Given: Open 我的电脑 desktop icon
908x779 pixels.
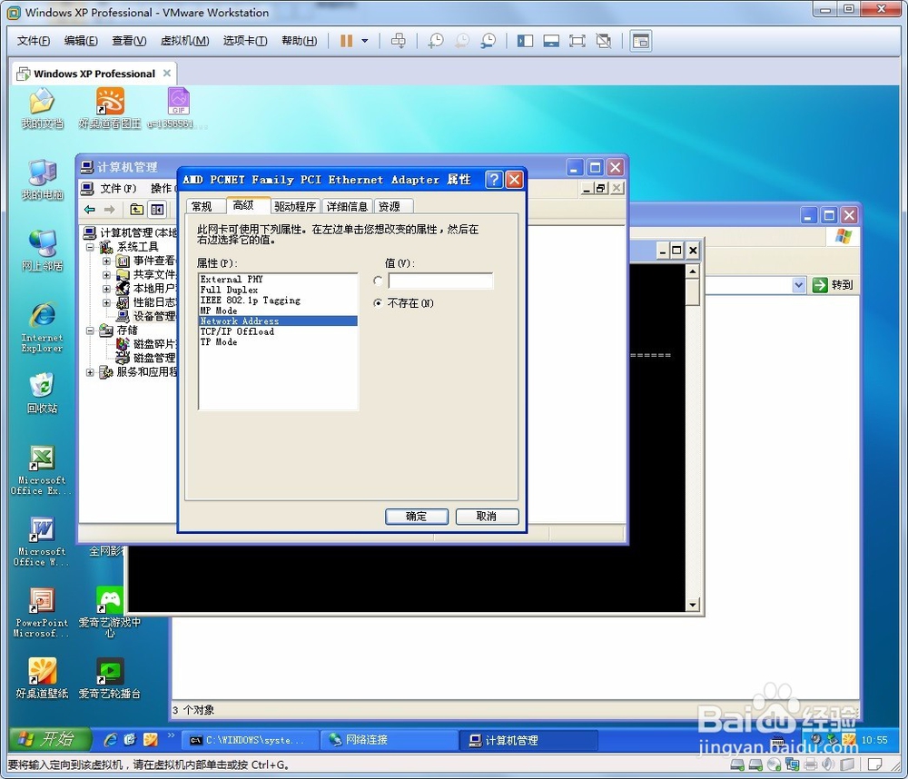Looking at the screenshot, I should [42, 180].
